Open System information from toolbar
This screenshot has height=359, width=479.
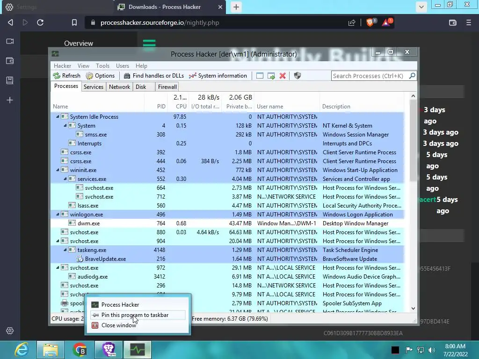218,76
